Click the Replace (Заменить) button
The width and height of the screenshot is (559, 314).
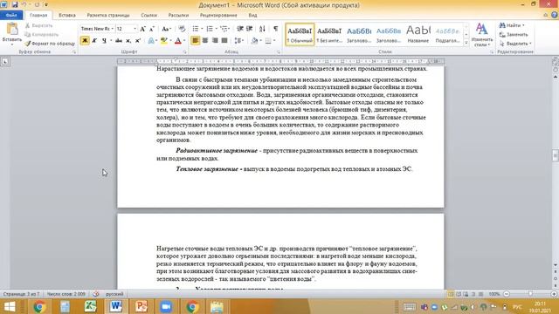point(514,35)
